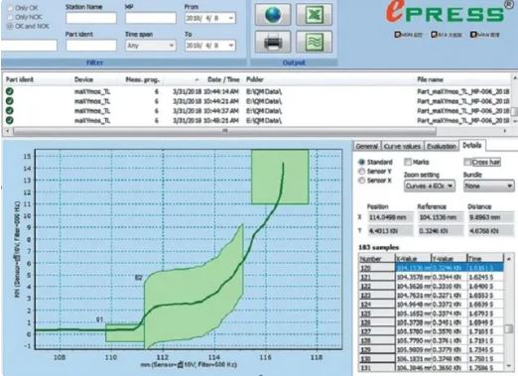This screenshot has height=376, width=518.
Task: Select the Only NOK radio option
Action: [11, 17]
